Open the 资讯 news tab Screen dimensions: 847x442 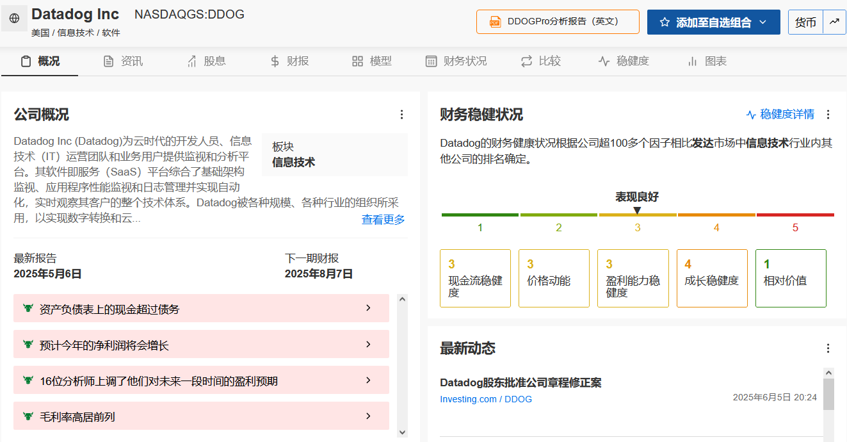[123, 61]
